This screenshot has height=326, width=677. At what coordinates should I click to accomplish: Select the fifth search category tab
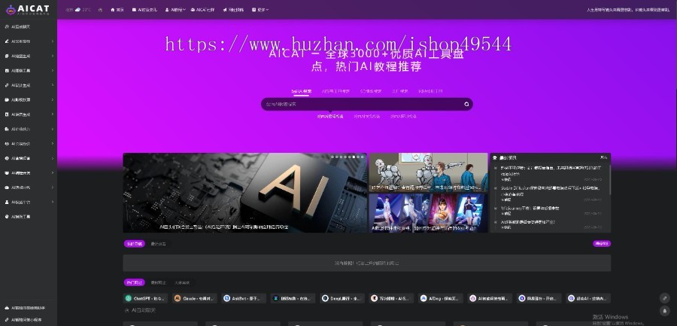(x=430, y=91)
